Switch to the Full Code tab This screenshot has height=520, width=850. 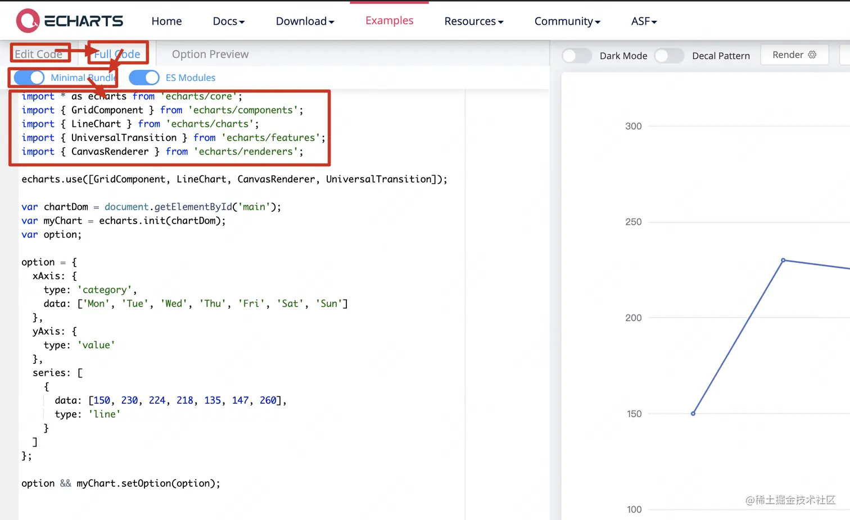point(117,54)
